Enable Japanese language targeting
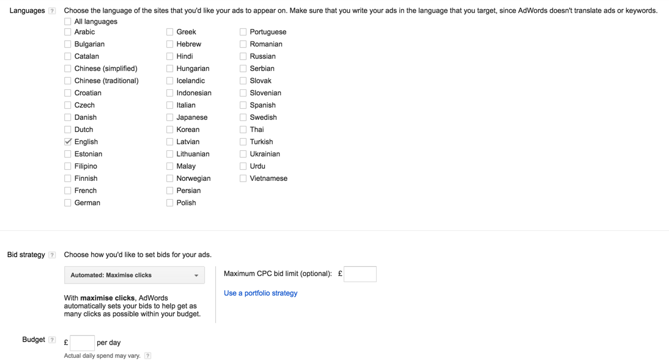Image resolution: width=669 pixels, height=361 pixels. [x=170, y=117]
